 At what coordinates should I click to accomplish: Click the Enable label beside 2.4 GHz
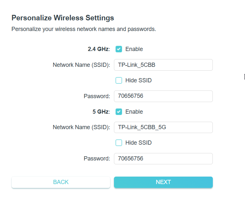[134, 49]
